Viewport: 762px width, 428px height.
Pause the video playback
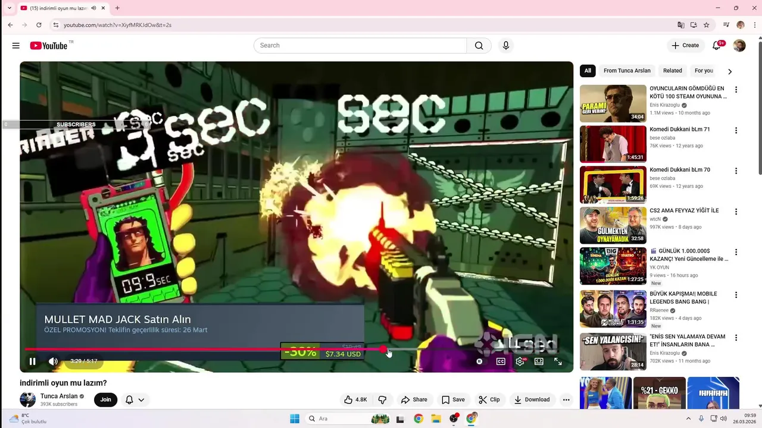pos(33,361)
